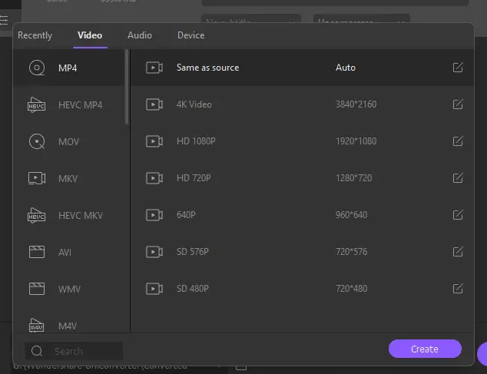487x374 pixels.
Task: Click the 720*576 resolution value
Action: click(x=351, y=252)
